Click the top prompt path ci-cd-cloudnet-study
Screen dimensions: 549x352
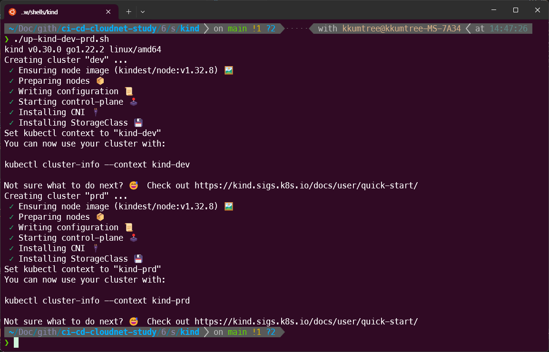coord(109,29)
